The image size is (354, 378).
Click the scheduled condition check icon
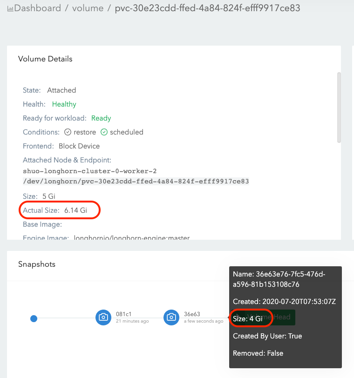coord(104,132)
